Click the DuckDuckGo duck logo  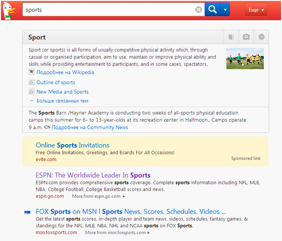(9, 11)
